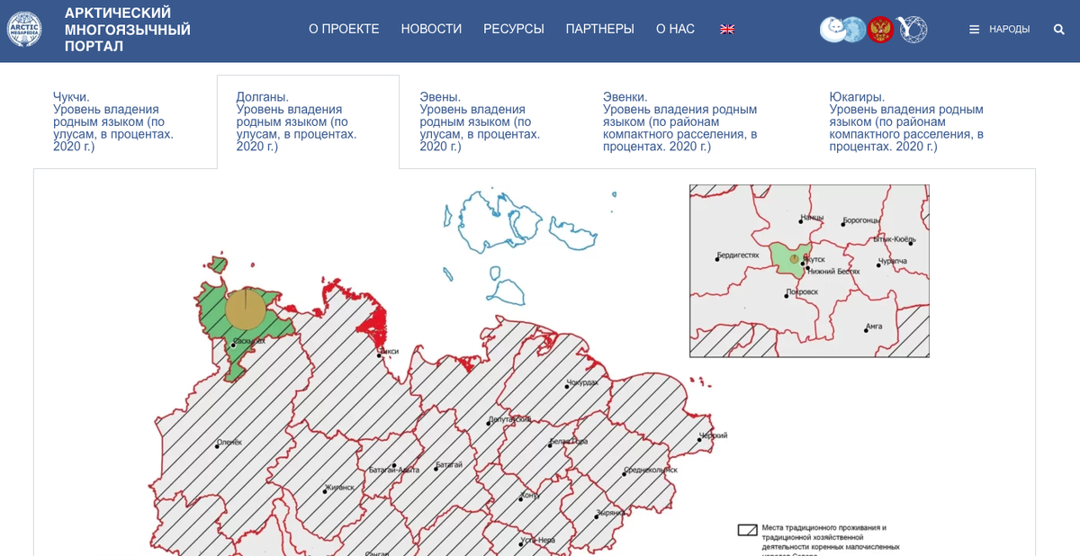Click the Тикси city label on map
Screen dimensions: 1080x556
(x=389, y=352)
